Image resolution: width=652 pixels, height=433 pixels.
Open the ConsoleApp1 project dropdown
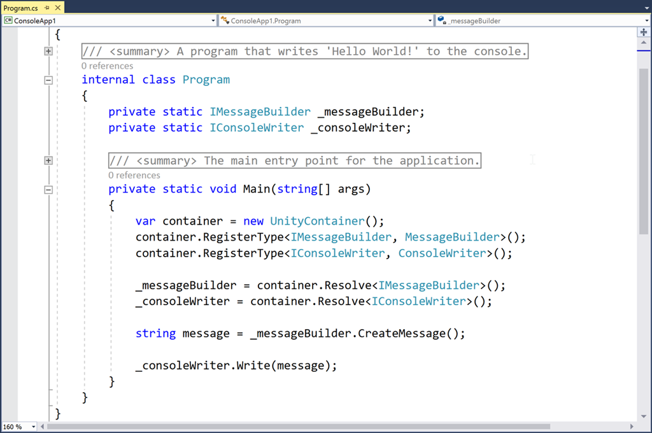coord(213,21)
